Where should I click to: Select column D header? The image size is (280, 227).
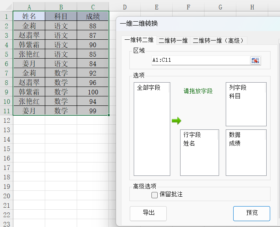[125, 7]
